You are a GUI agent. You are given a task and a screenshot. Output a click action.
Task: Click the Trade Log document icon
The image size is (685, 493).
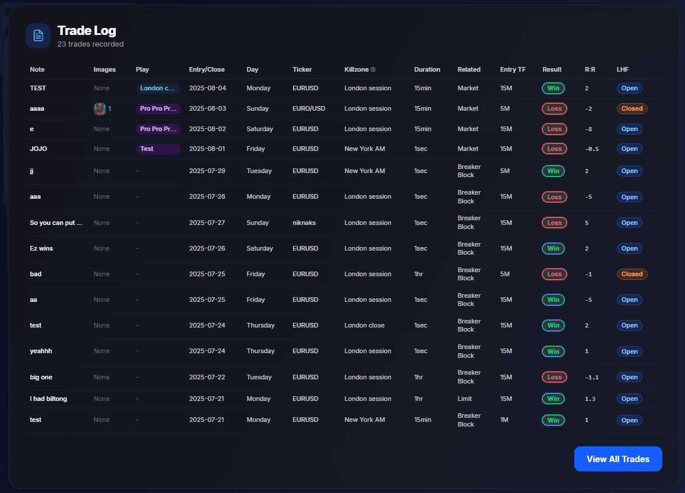coord(38,36)
